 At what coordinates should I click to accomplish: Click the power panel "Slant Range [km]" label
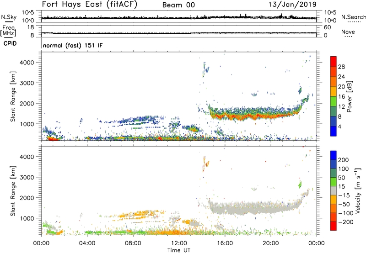[13, 96]
